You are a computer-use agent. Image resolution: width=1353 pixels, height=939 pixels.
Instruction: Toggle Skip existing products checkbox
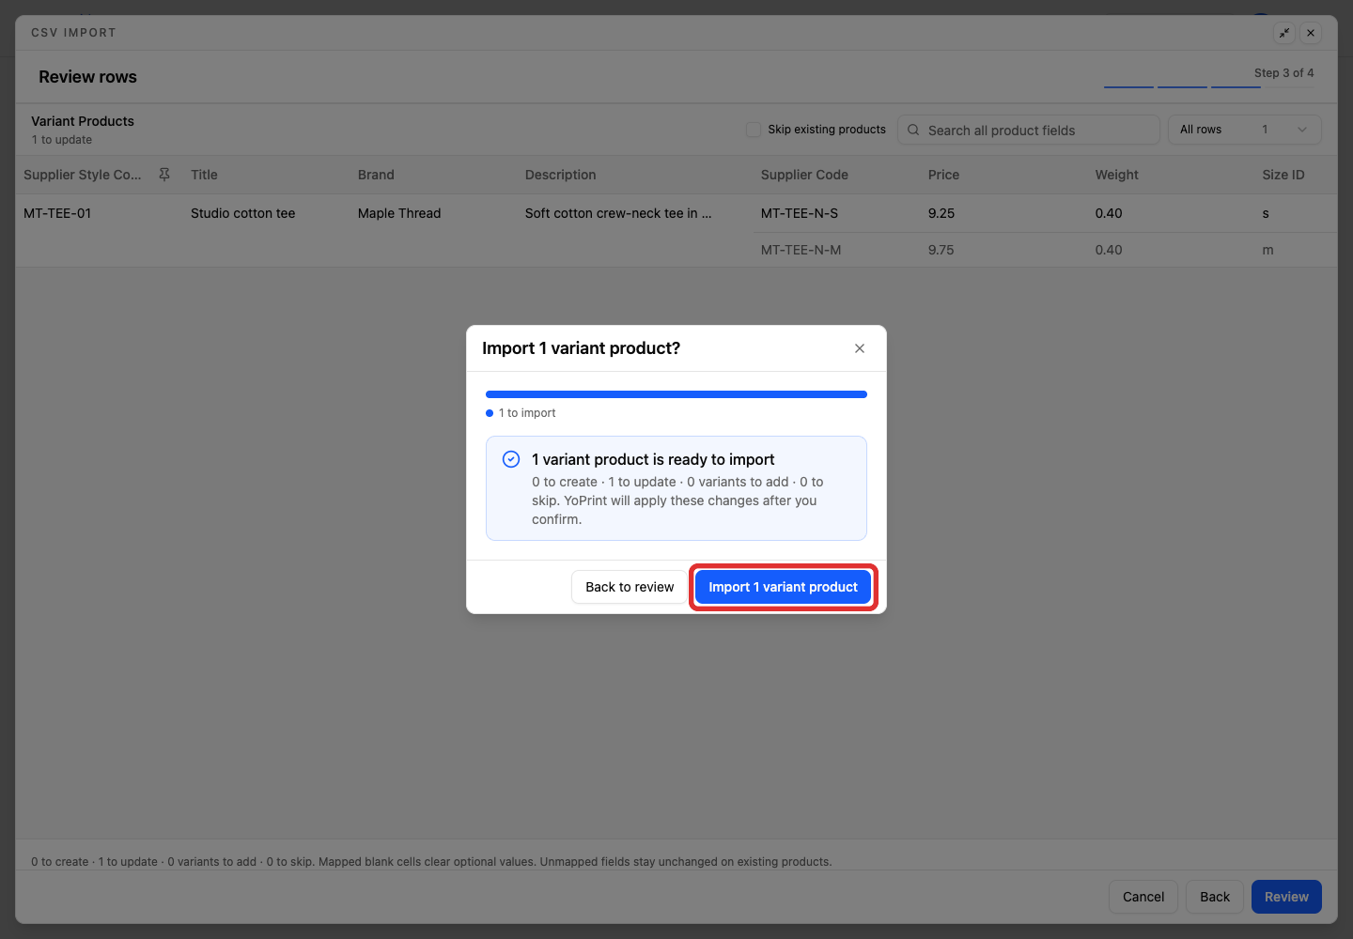pos(754,130)
